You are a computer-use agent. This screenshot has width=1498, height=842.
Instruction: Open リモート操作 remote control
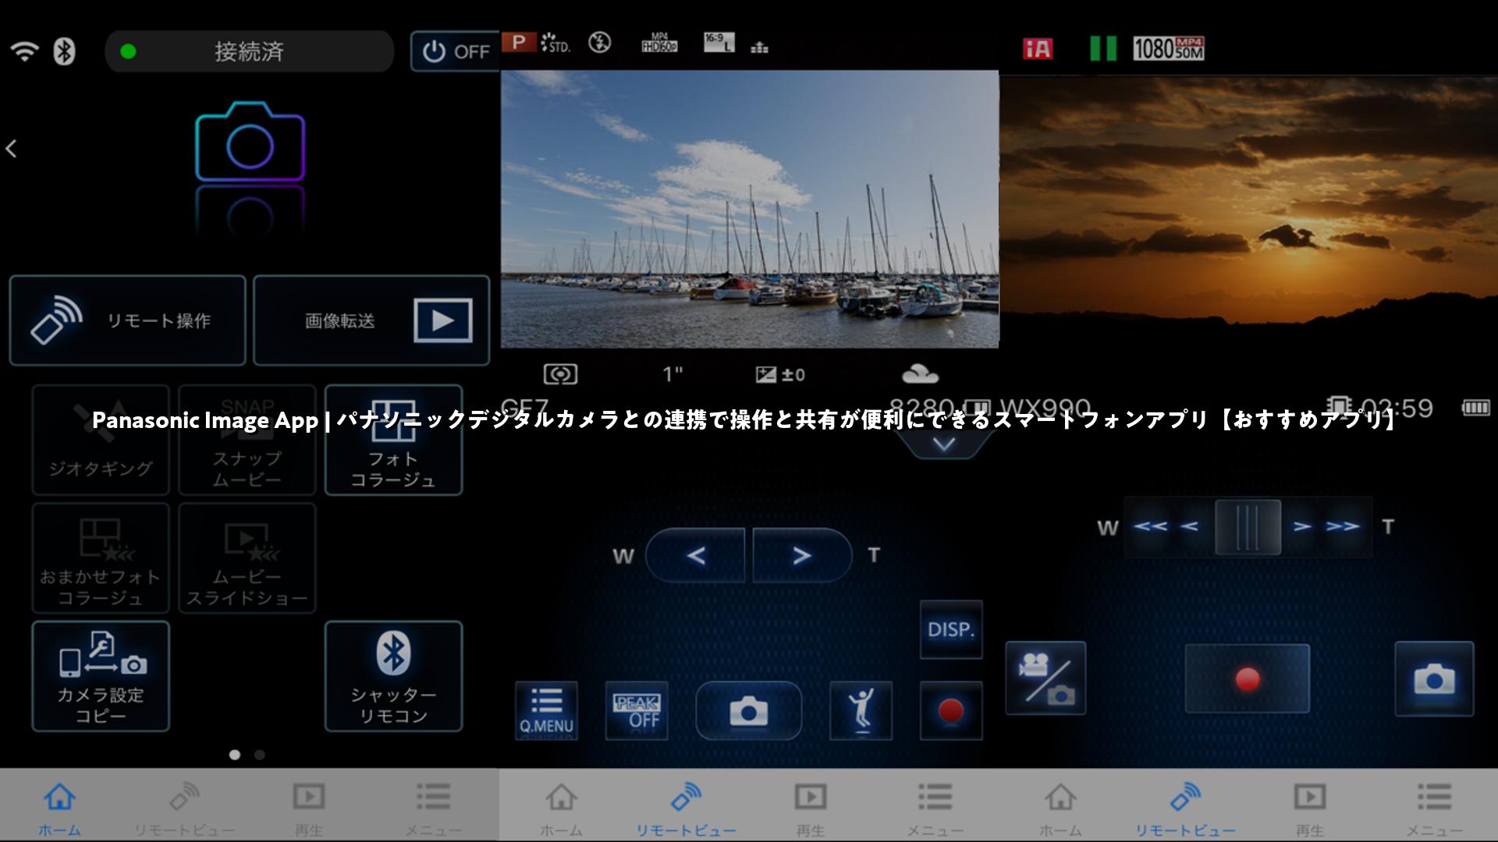click(x=127, y=320)
